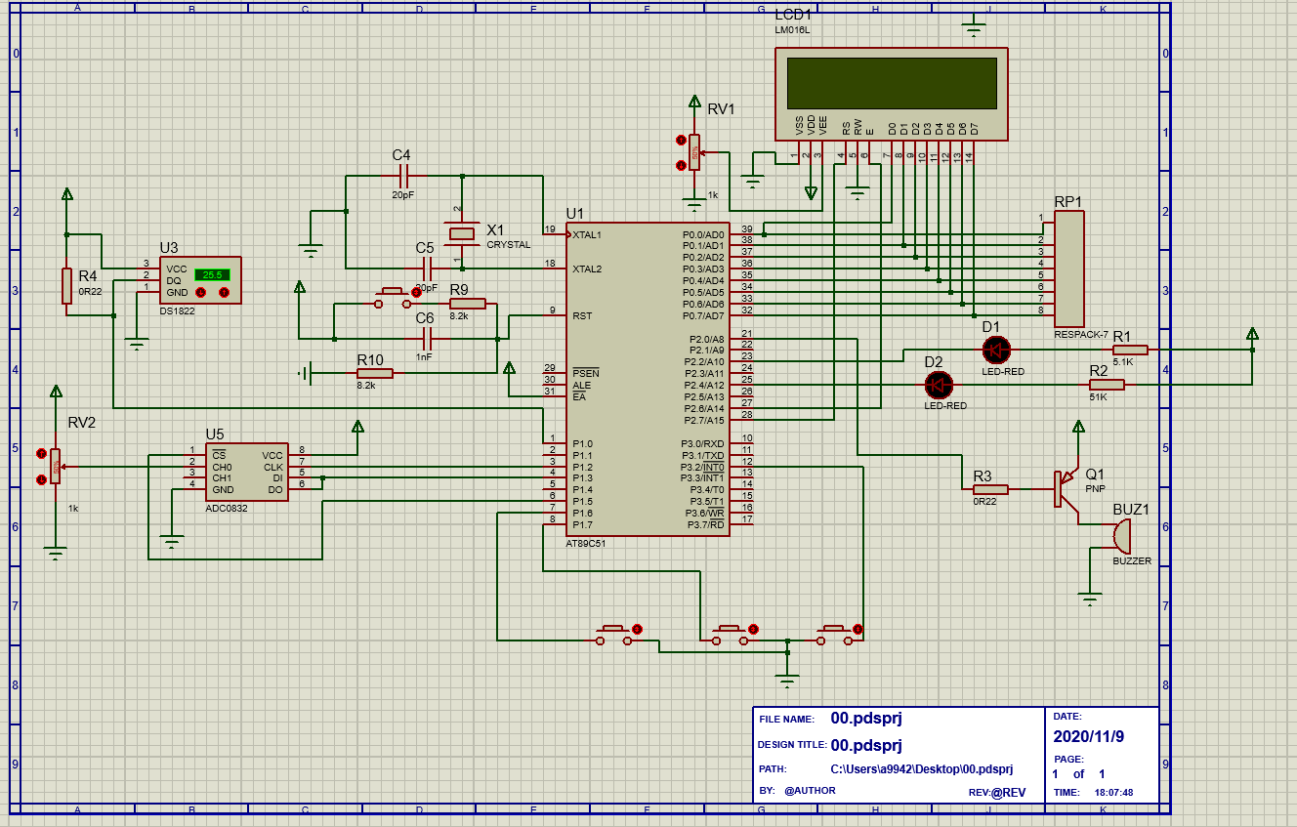Click the 'LCD1' reference label
The image size is (1297, 827).
792,16
